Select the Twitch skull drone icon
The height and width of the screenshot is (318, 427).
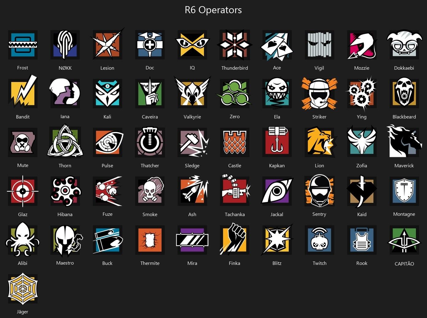click(x=319, y=240)
